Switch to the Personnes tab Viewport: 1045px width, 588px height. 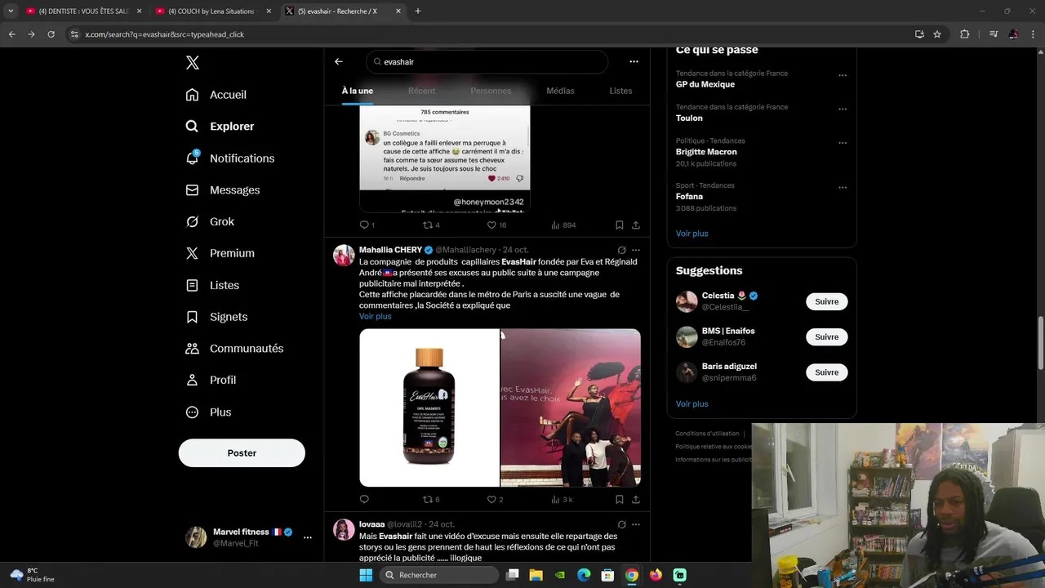pos(491,91)
